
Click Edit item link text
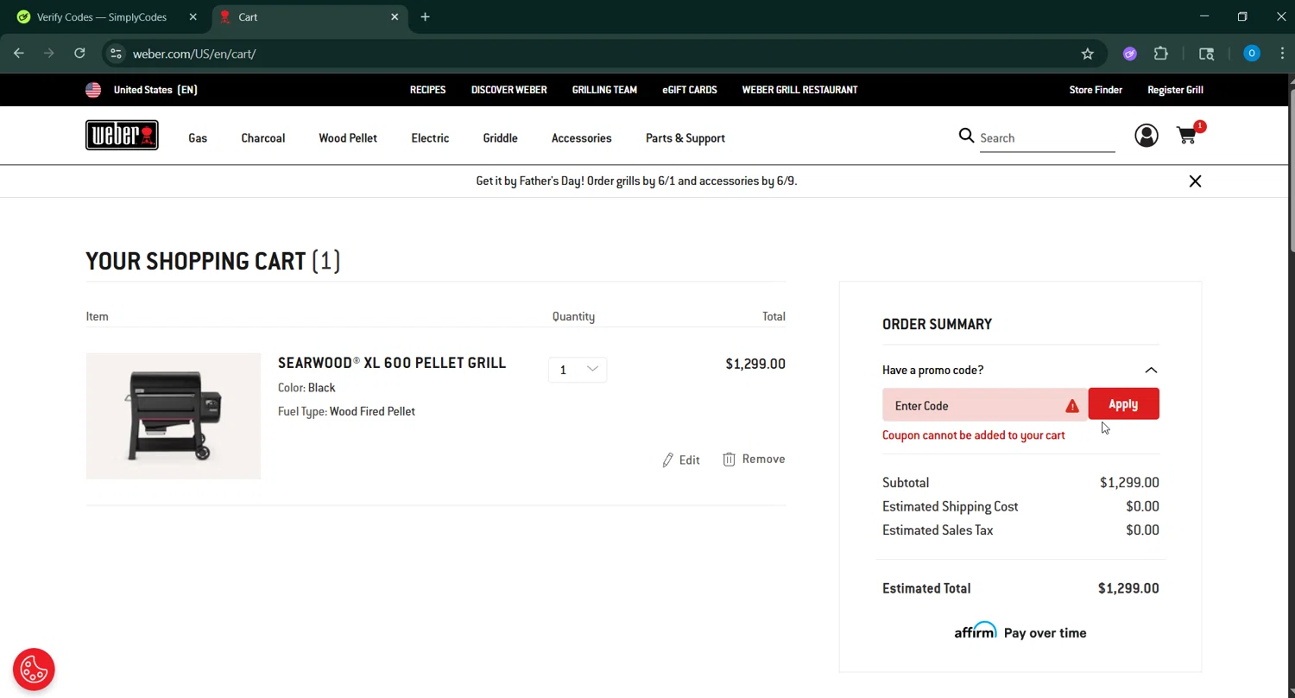click(x=690, y=460)
